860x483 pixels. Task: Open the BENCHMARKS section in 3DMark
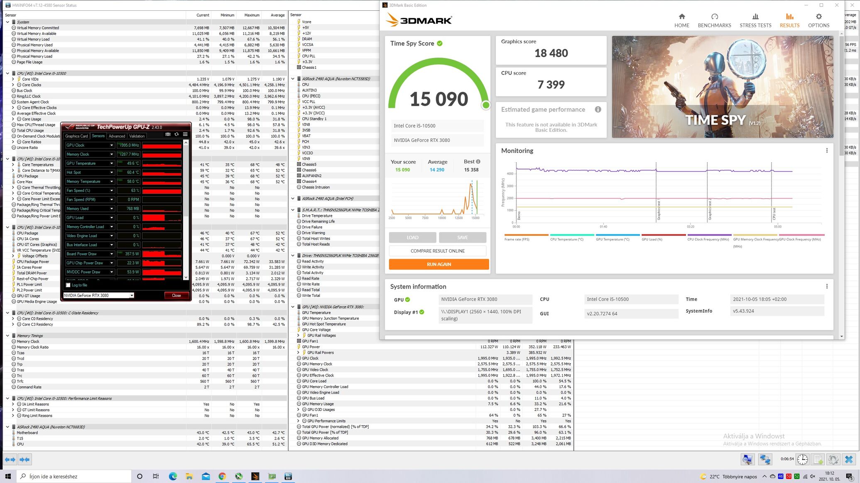point(714,21)
